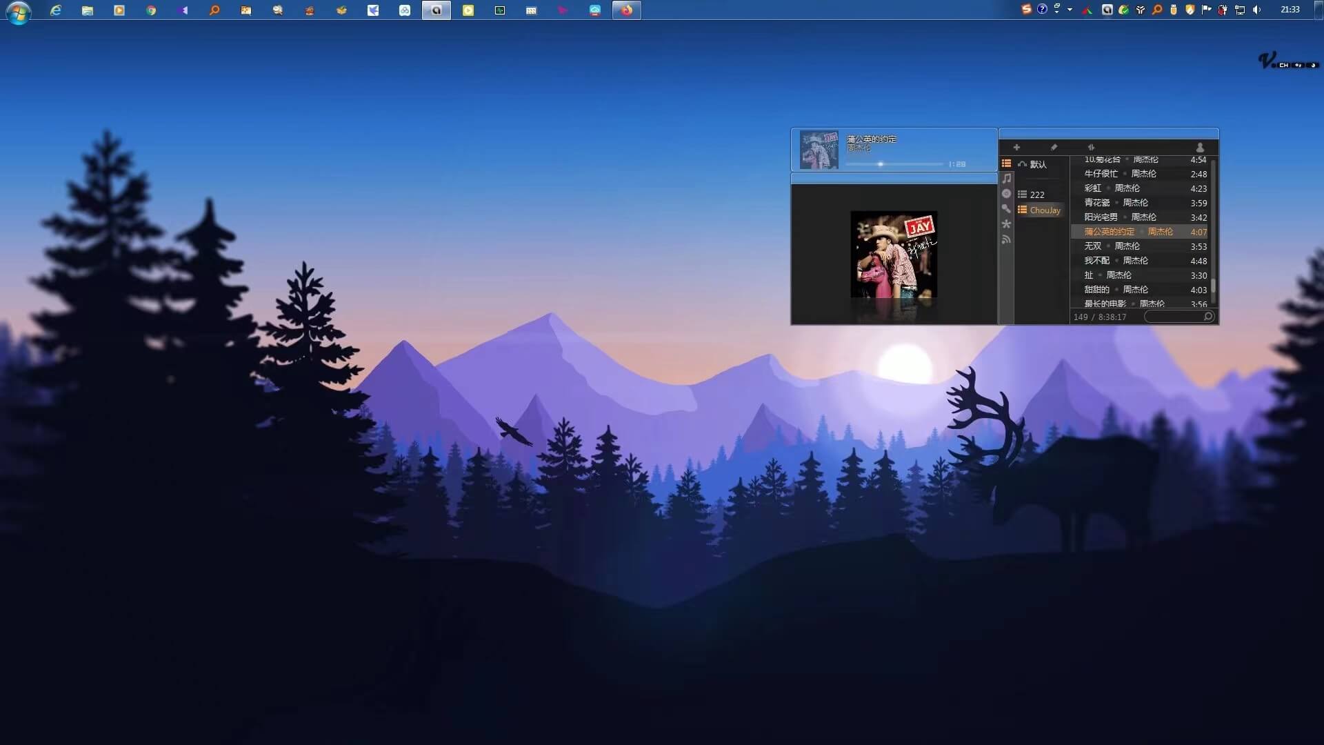Open the user account icon in player
Screen dimensions: 1324x745
click(1200, 148)
